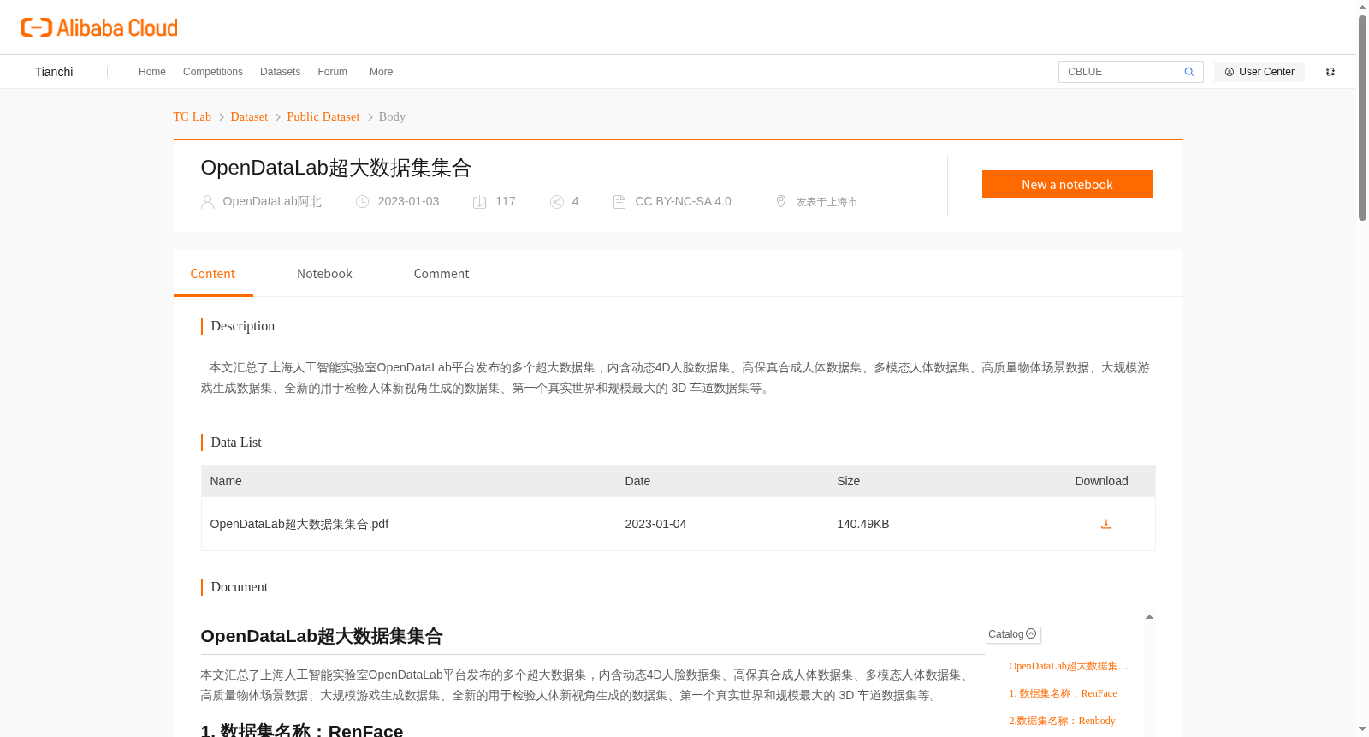This screenshot has height=737, width=1369.
Task: Navigate to TC Lab breadcrumb
Action: click(x=193, y=116)
